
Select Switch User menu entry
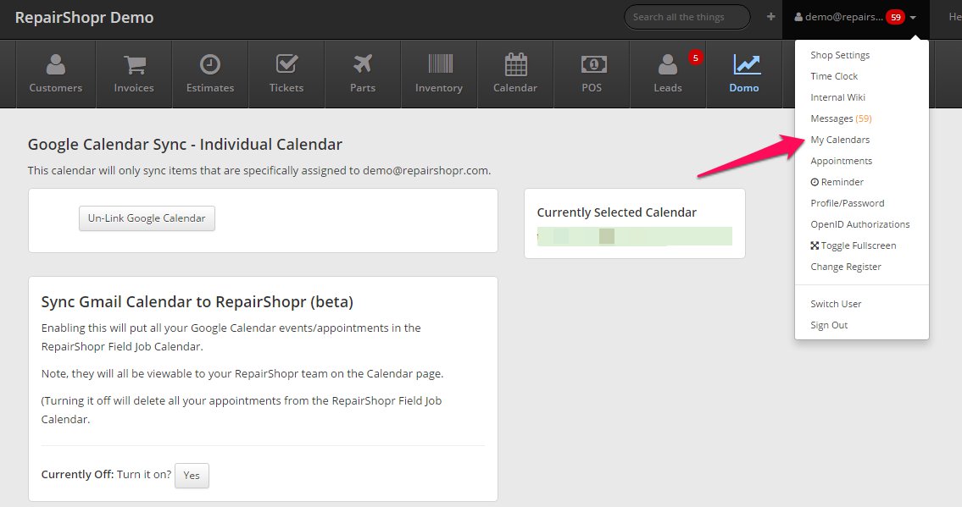click(x=836, y=304)
